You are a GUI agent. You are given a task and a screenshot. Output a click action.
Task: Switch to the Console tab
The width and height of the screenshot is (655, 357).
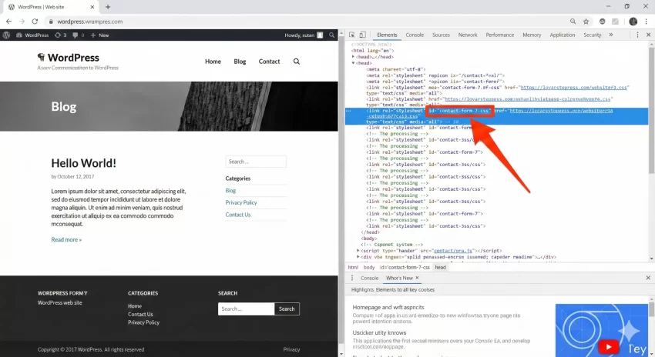tap(415, 35)
